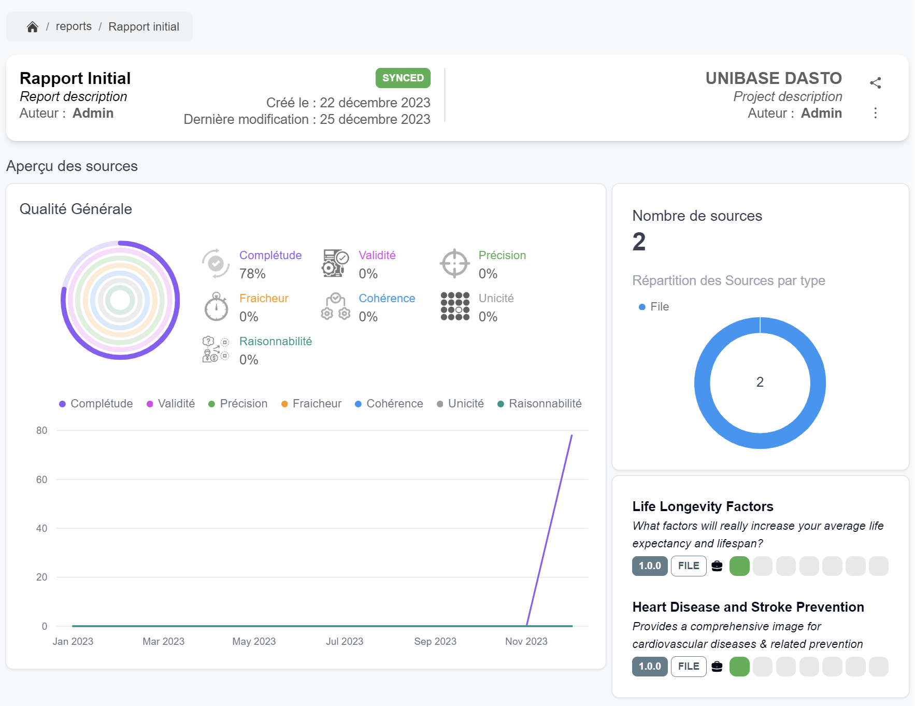This screenshot has width=915, height=706.
Task: Toggle Unicité series in chart legend
Action: pos(460,404)
